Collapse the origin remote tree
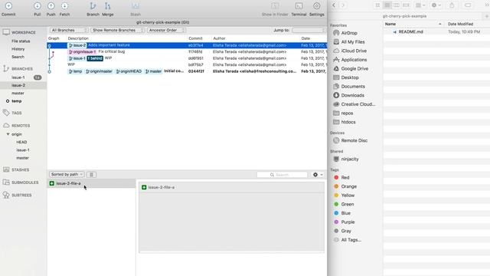Viewport: 490px width, 276px height. [8, 134]
